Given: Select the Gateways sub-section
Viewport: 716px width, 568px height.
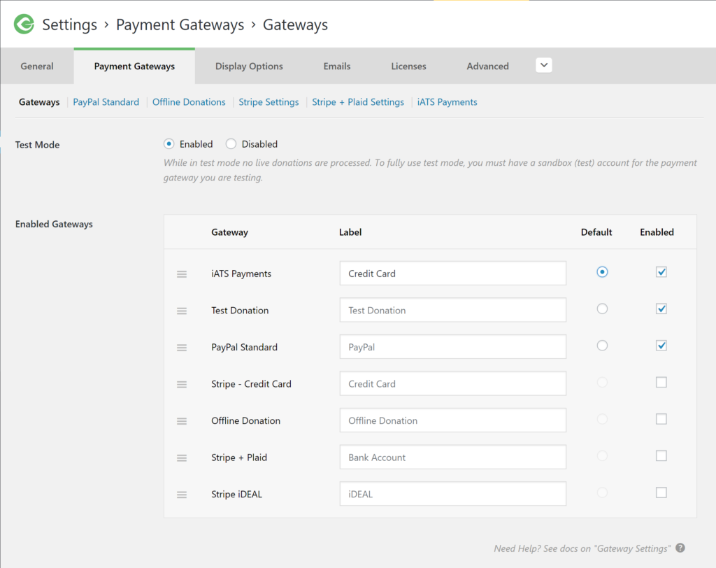Looking at the screenshot, I should (x=39, y=102).
